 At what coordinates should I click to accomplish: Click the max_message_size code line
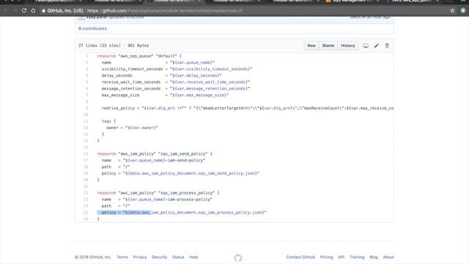(165, 95)
